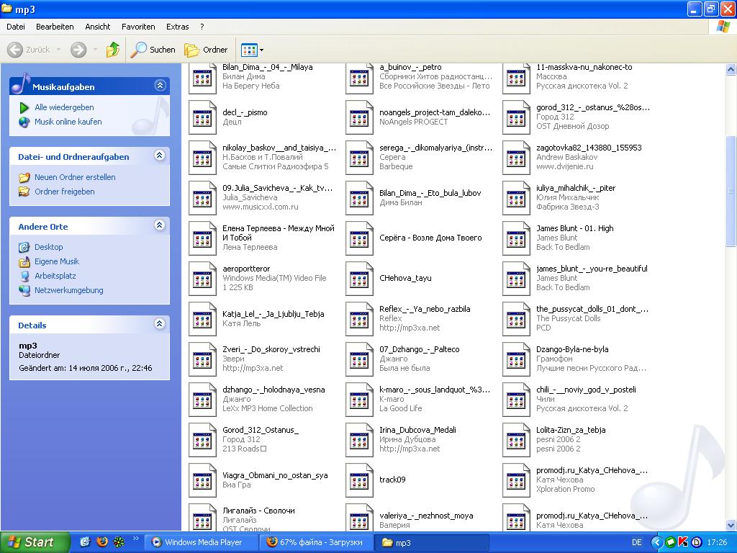This screenshot has height=553, width=737.
Task: Select the James Blunt - 01. High icon
Action: coord(517,238)
